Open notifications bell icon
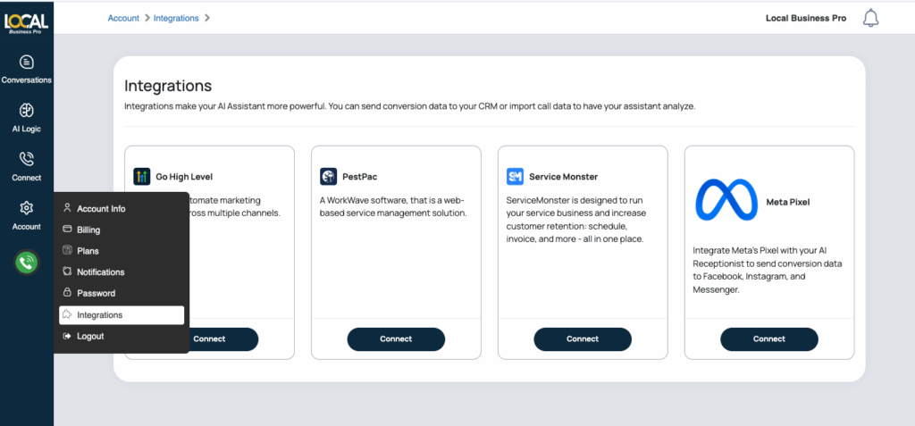 (870, 18)
